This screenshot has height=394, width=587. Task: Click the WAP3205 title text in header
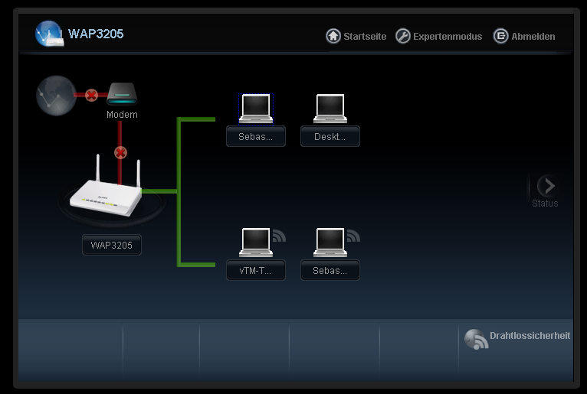coord(96,34)
